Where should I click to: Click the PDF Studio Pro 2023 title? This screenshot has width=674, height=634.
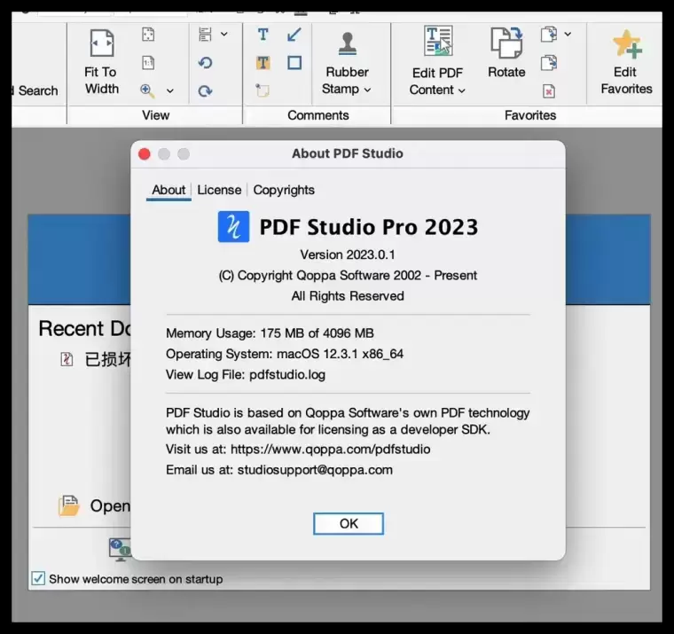coord(368,227)
